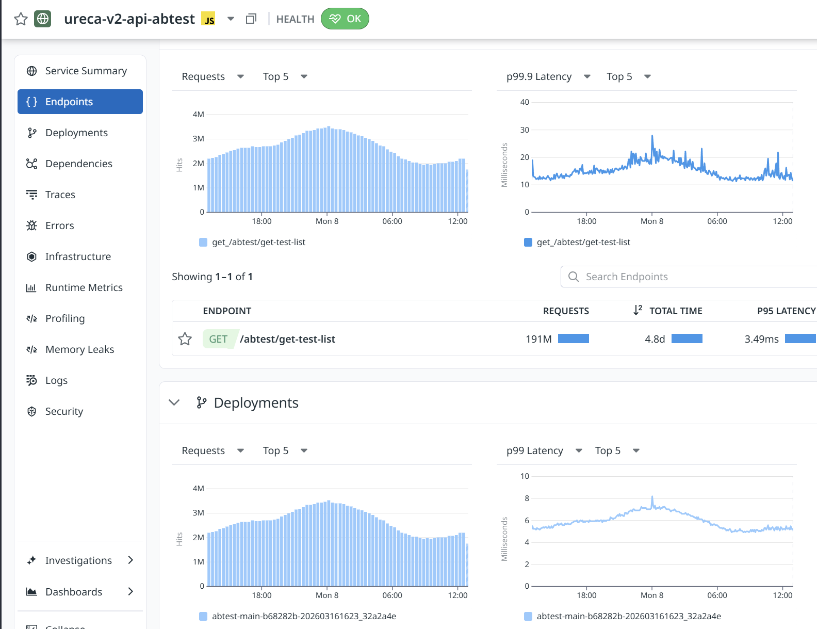Open the /abtest/get-test-list endpoint

287,339
